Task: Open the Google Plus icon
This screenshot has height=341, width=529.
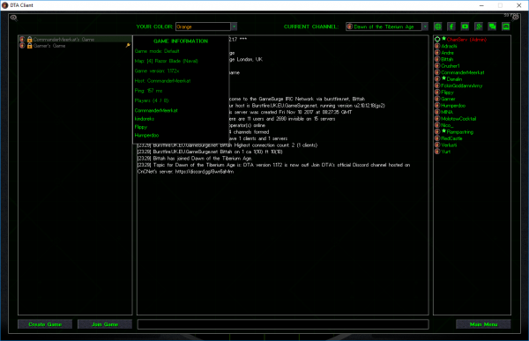Action: coord(479,26)
